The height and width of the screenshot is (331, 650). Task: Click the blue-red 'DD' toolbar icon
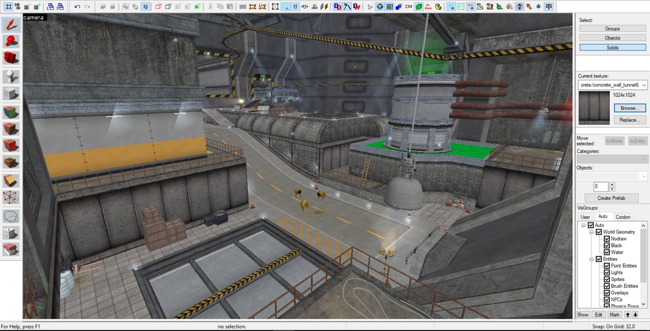pos(337,6)
